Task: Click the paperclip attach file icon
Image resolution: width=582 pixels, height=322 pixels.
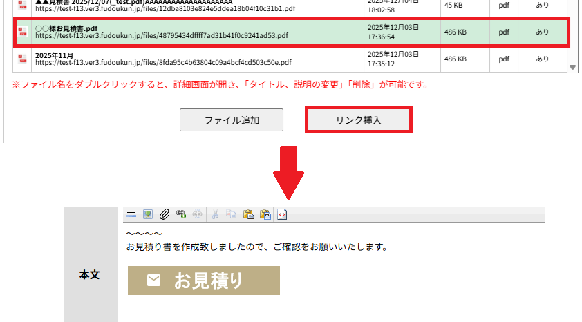Action: click(x=165, y=215)
